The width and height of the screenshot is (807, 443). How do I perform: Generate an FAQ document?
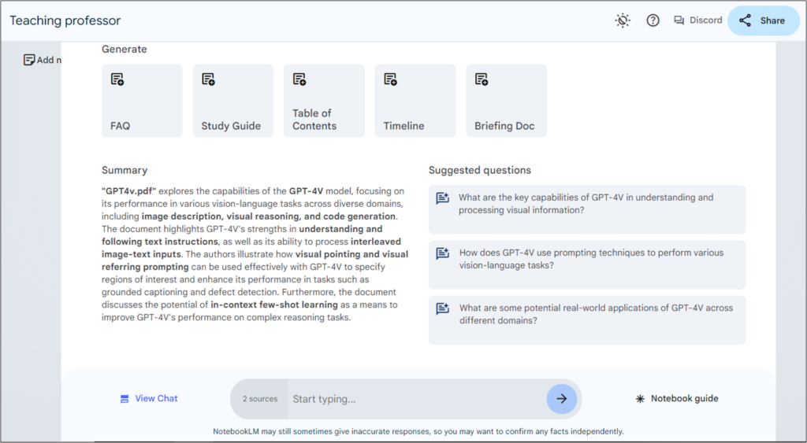point(142,101)
